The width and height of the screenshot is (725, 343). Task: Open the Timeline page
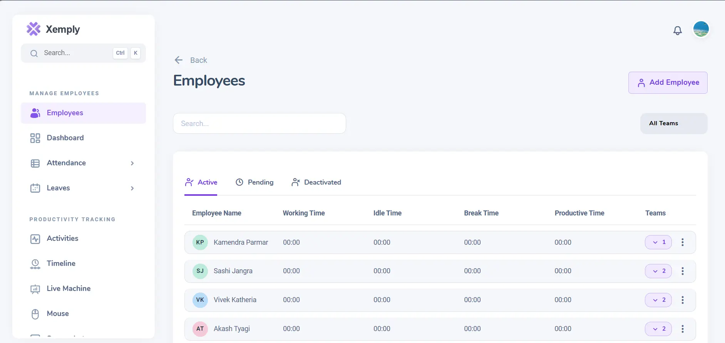(x=84, y=264)
